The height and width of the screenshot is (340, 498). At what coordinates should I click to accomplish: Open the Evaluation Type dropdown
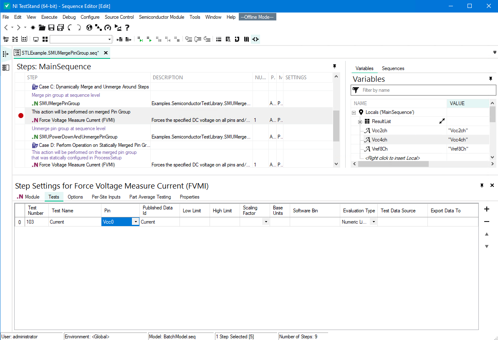373,222
